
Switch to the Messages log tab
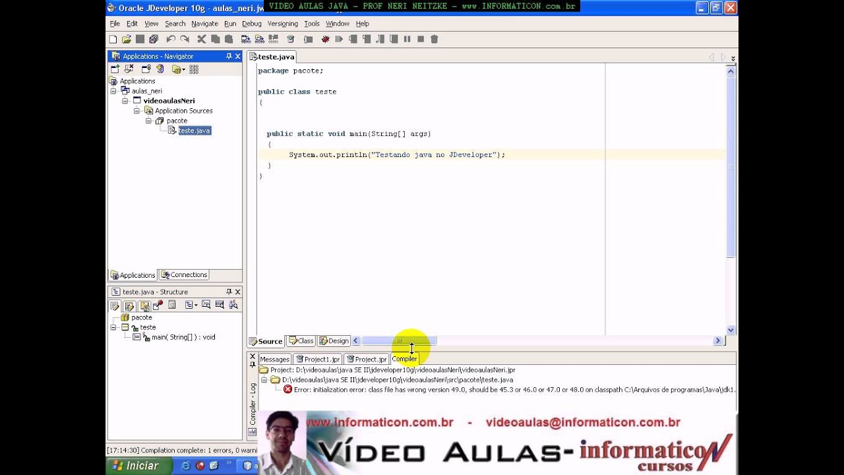coord(274,359)
